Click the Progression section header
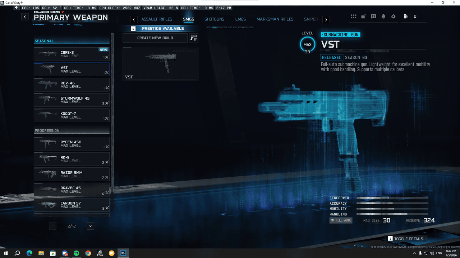The width and height of the screenshot is (460, 258). click(x=72, y=130)
